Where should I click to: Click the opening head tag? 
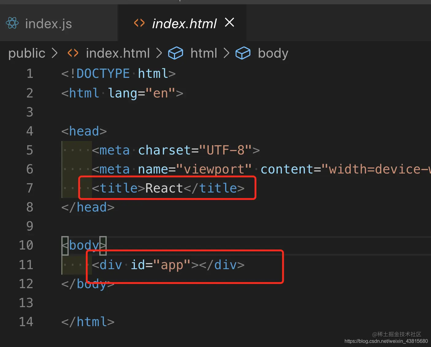coord(84,131)
